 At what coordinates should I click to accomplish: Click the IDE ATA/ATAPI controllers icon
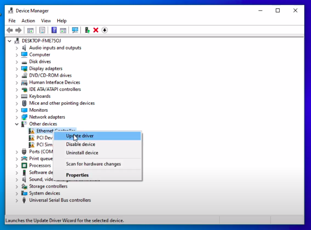24,90
